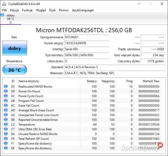
Task: Click the Próg column header
Action: (125, 81)
